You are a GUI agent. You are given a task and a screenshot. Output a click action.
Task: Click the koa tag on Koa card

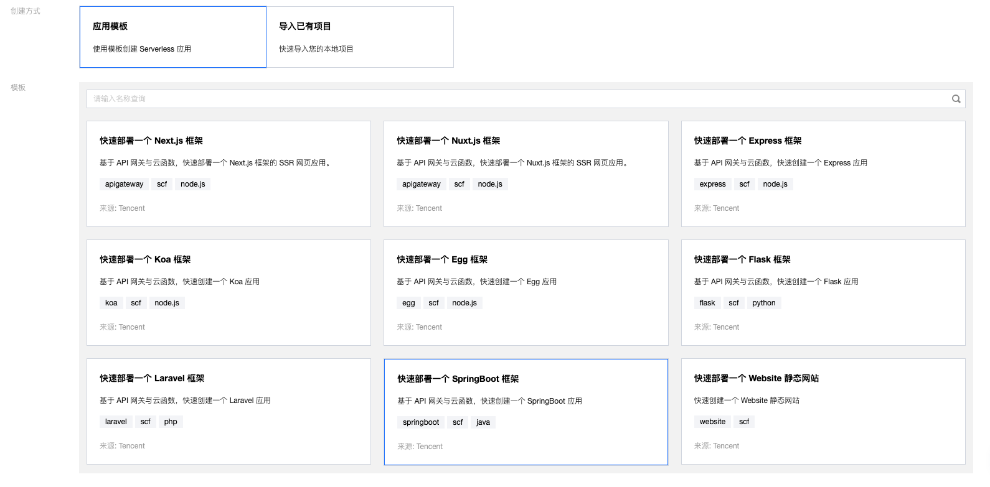click(111, 303)
